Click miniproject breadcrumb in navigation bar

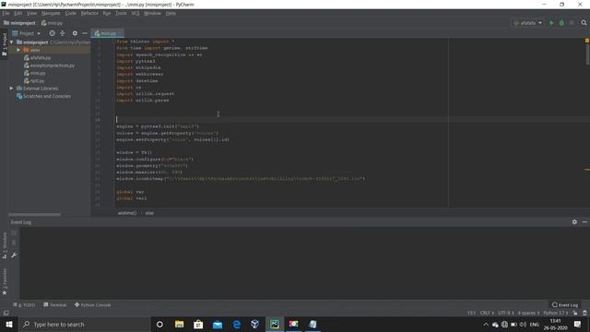(19, 23)
